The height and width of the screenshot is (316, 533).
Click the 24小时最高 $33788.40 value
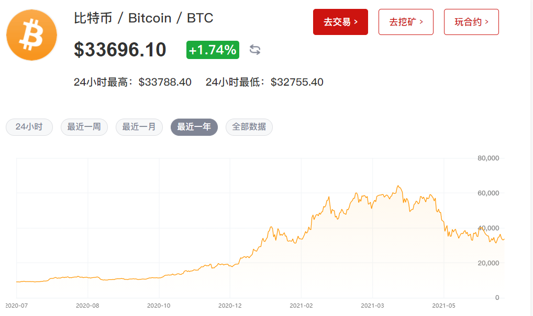point(165,82)
